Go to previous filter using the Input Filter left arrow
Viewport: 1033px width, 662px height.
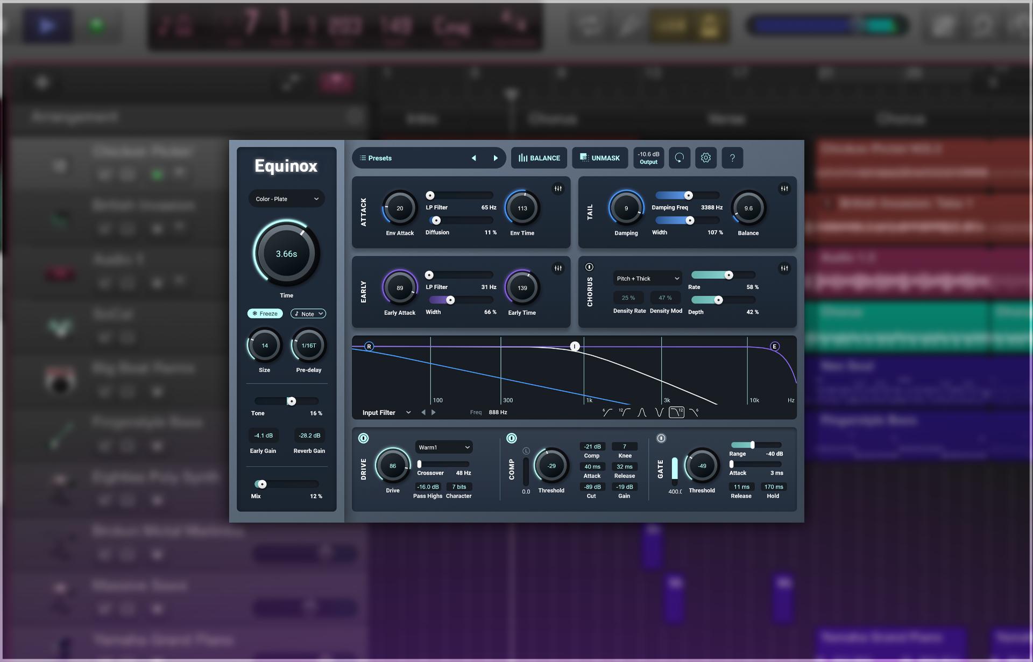(423, 412)
